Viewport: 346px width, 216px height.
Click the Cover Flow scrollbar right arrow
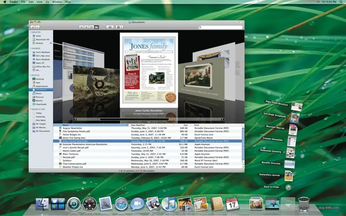coord(223,119)
